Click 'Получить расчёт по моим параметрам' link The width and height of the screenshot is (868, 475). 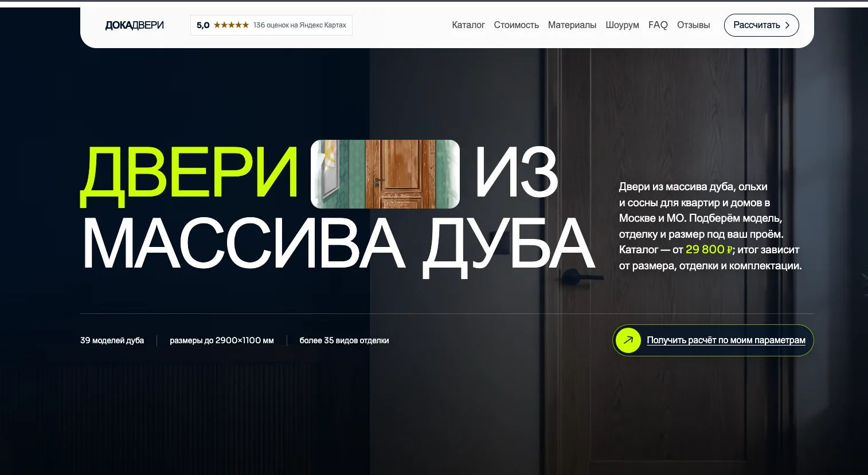point(726,340)
